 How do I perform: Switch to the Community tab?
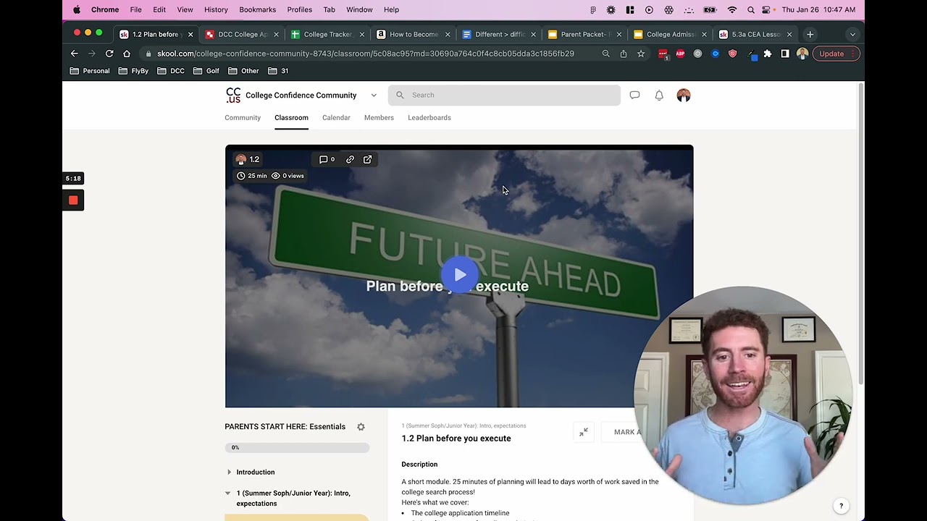click(x=243, y=117)
